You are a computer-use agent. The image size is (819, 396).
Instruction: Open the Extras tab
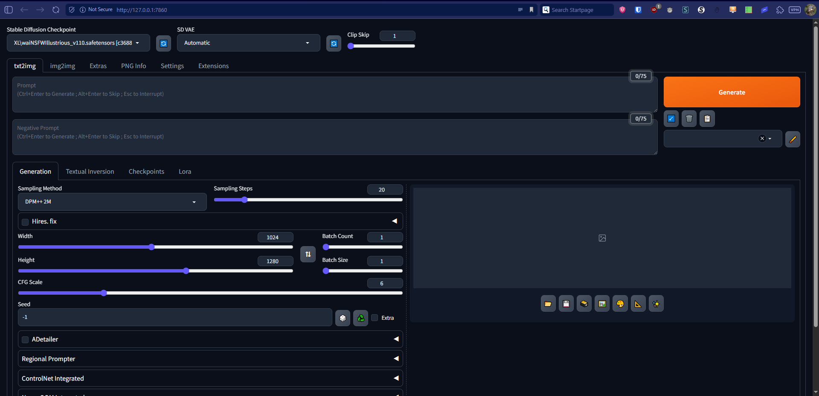tap(98, 66)
